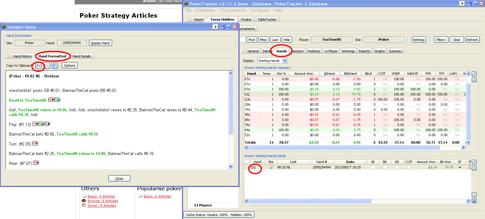This screenshot has height=219, width=485.
Task: Open the Silver: 5 Articles link
Action: pos(102,206)
